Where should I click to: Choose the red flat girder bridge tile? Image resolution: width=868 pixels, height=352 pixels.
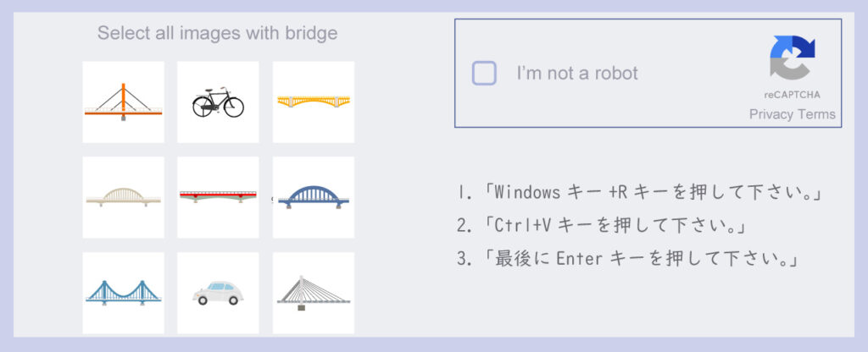pos(218,197)
